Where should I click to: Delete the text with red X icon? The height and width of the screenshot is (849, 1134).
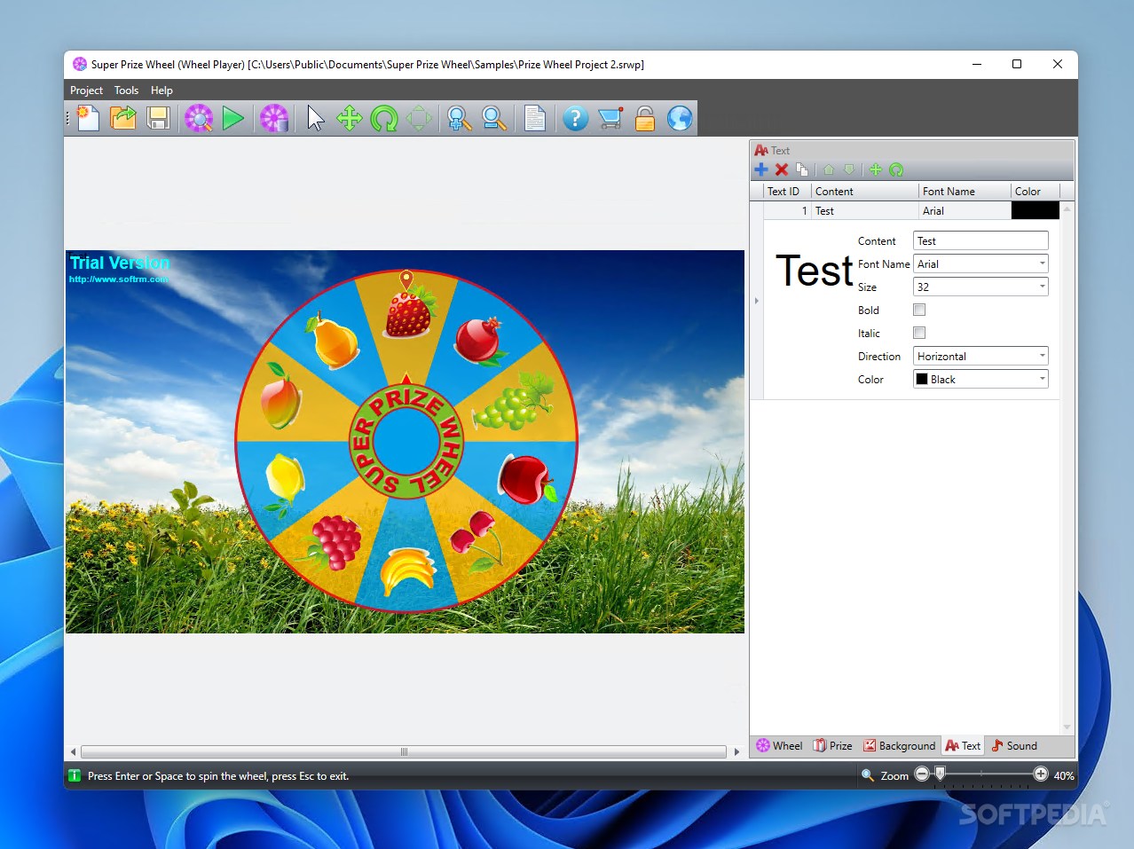(782, 169)
